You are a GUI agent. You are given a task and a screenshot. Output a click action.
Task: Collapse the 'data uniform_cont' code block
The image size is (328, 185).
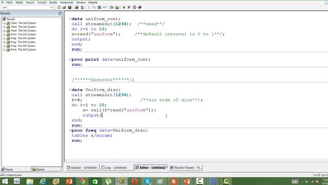(70, 18)
